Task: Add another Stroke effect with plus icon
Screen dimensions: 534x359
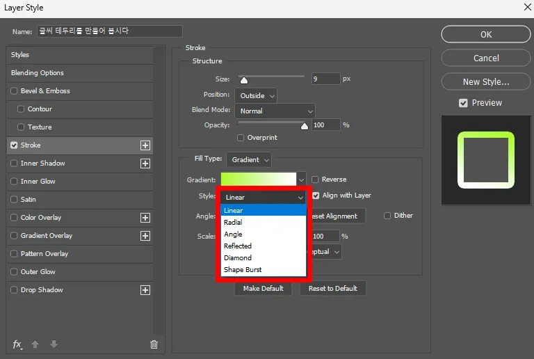Action: pyautogui.click(x=145, y=145)
